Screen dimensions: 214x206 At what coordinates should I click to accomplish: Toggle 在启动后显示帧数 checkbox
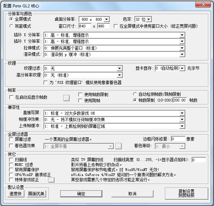[11, 97]
